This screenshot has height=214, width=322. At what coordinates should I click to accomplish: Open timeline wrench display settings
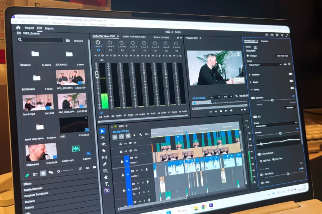[x=141, y=134]
